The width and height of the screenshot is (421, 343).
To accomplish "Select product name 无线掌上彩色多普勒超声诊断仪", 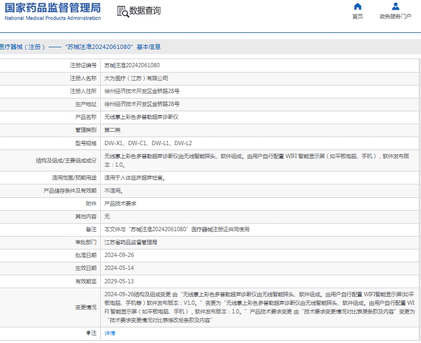I will 141,117.
